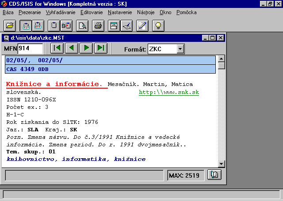Close the zkc.MST child window
283x201 pixels.
(x=221, y=38)
